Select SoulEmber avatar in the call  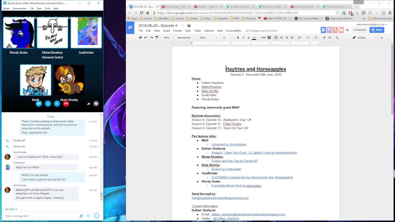[86, 33]
